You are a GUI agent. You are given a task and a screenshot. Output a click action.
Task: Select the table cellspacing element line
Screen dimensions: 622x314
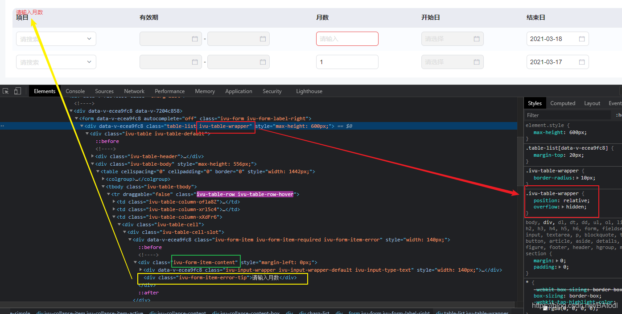point(208,171)
